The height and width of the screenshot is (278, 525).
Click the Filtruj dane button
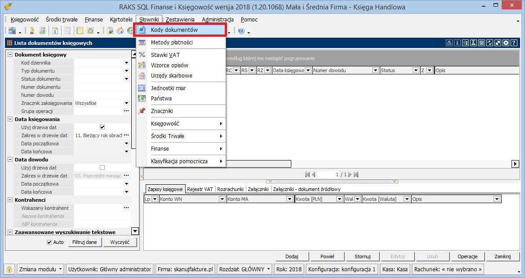pyautogui.click(x=85, y=243)
